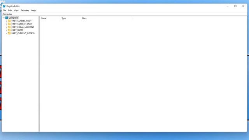Open the Favorites menu
Screen dimensions: 249x140
coord(25,10)
